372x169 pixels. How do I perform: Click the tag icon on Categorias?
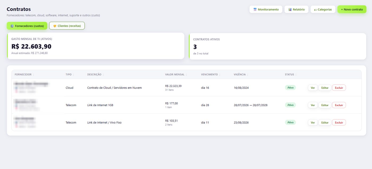click(315, 10)
